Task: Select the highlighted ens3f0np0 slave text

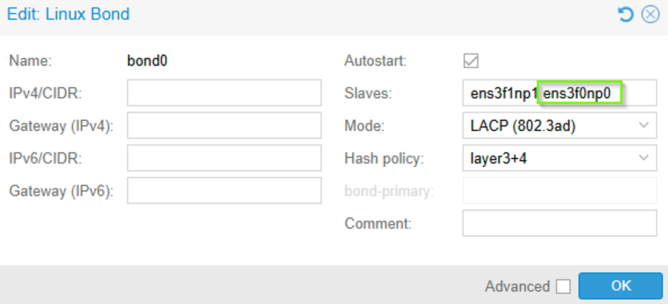Action: pos(578,93)
